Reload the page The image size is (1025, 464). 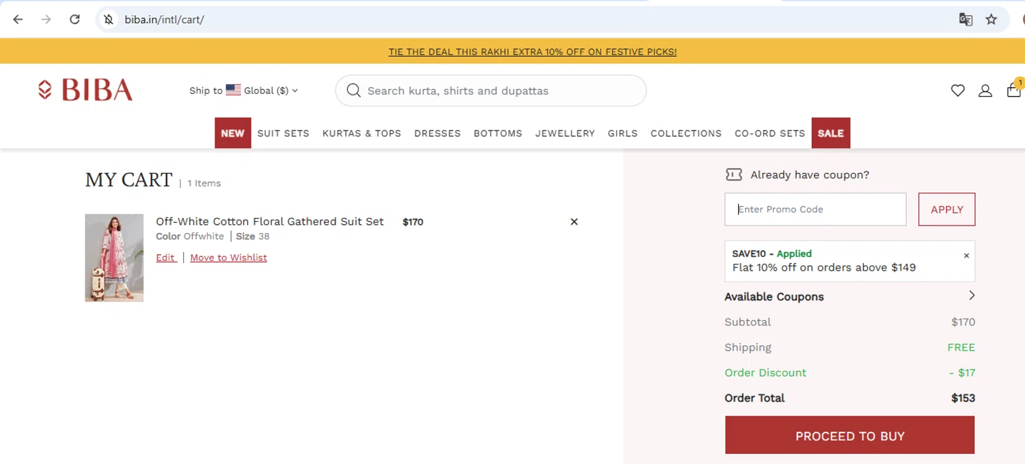[x=74, y=19]
